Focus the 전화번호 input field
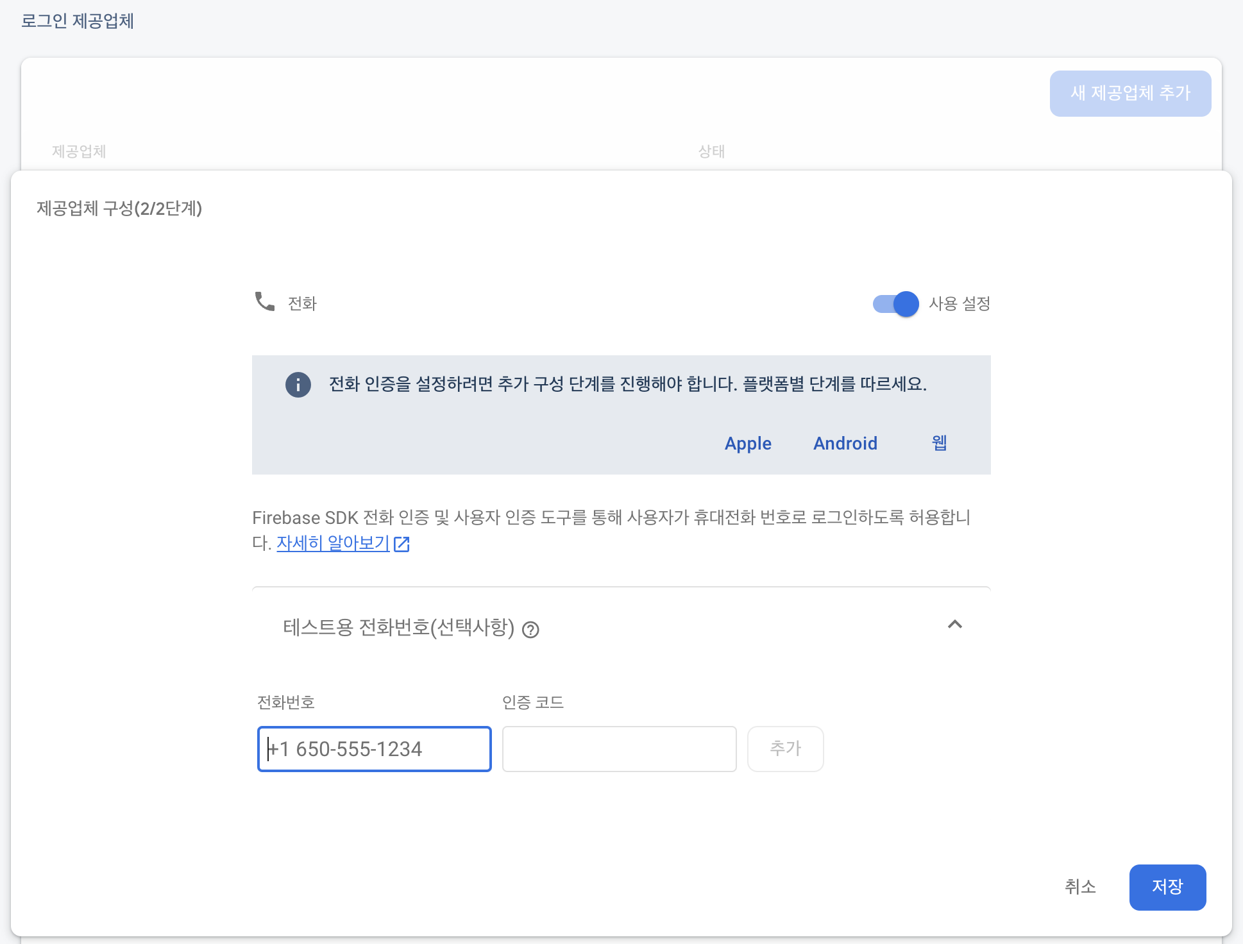 pos(374,749)
